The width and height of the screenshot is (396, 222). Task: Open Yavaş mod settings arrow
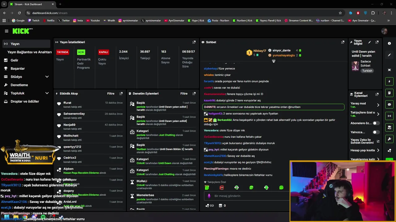(378, 105)
